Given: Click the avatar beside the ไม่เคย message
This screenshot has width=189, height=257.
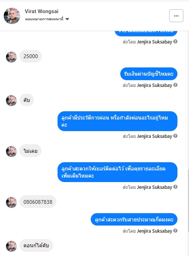Looking at the screenshot, I should (11, 151).
